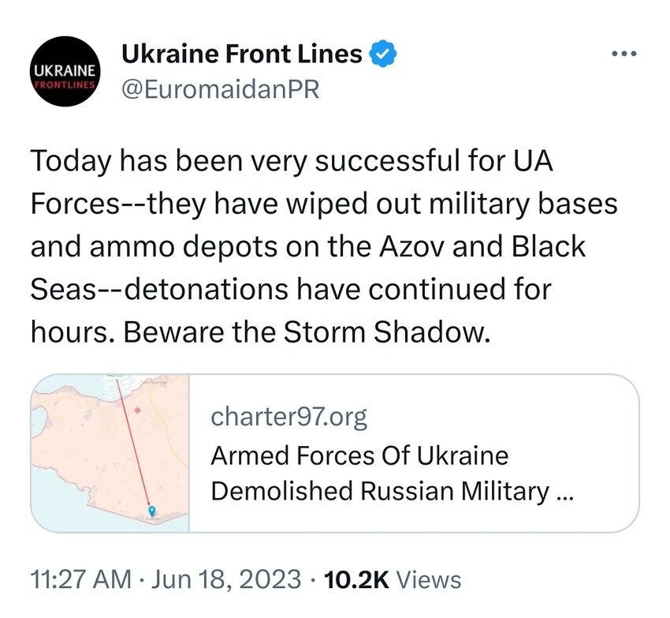
Task: Click the Jun 18, 2023 date
Action: pos(225,579)
